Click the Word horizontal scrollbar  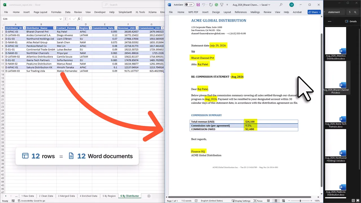tap(240, 197)
